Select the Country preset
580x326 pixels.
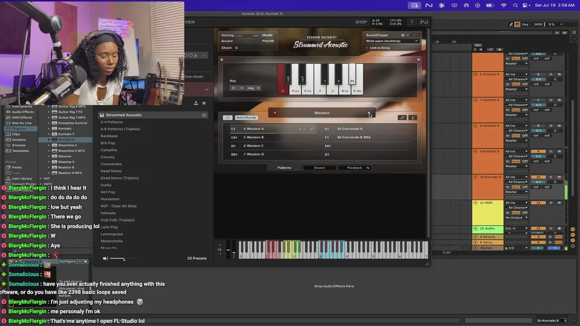click(x=108, y=157)
